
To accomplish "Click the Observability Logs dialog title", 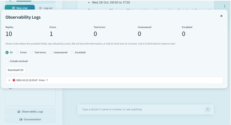I will point(23,17).
